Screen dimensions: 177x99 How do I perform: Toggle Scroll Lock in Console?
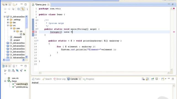pyautogui.click(x=147, y=79)
